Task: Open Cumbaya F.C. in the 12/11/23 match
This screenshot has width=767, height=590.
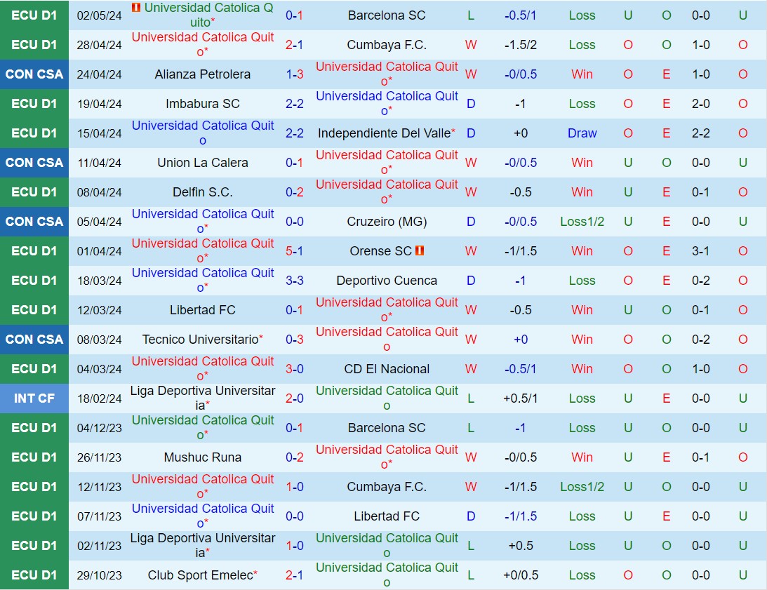Action: click(x=387, y=487)
